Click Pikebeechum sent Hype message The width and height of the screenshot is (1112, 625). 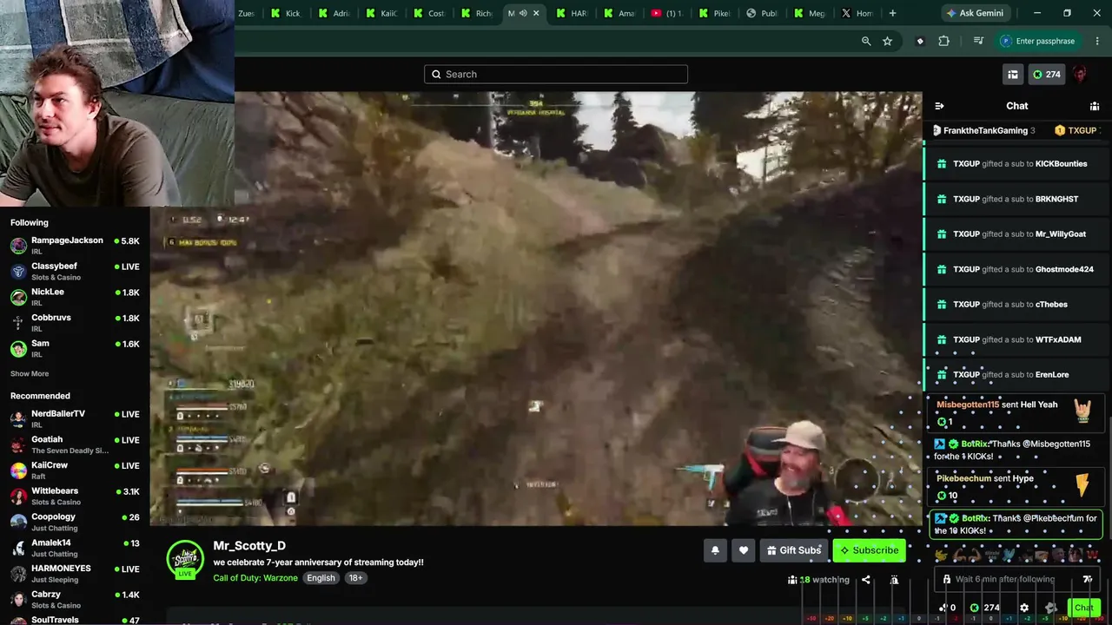pyautogui.click(x=1014, y=487)
